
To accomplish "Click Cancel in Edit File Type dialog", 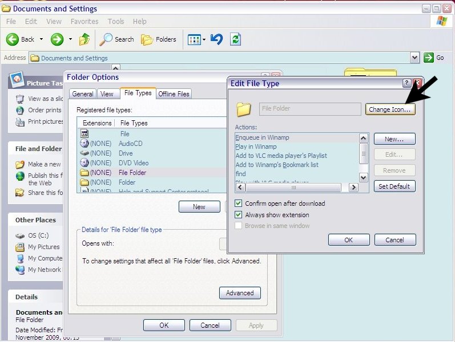I will pos(395,240).
